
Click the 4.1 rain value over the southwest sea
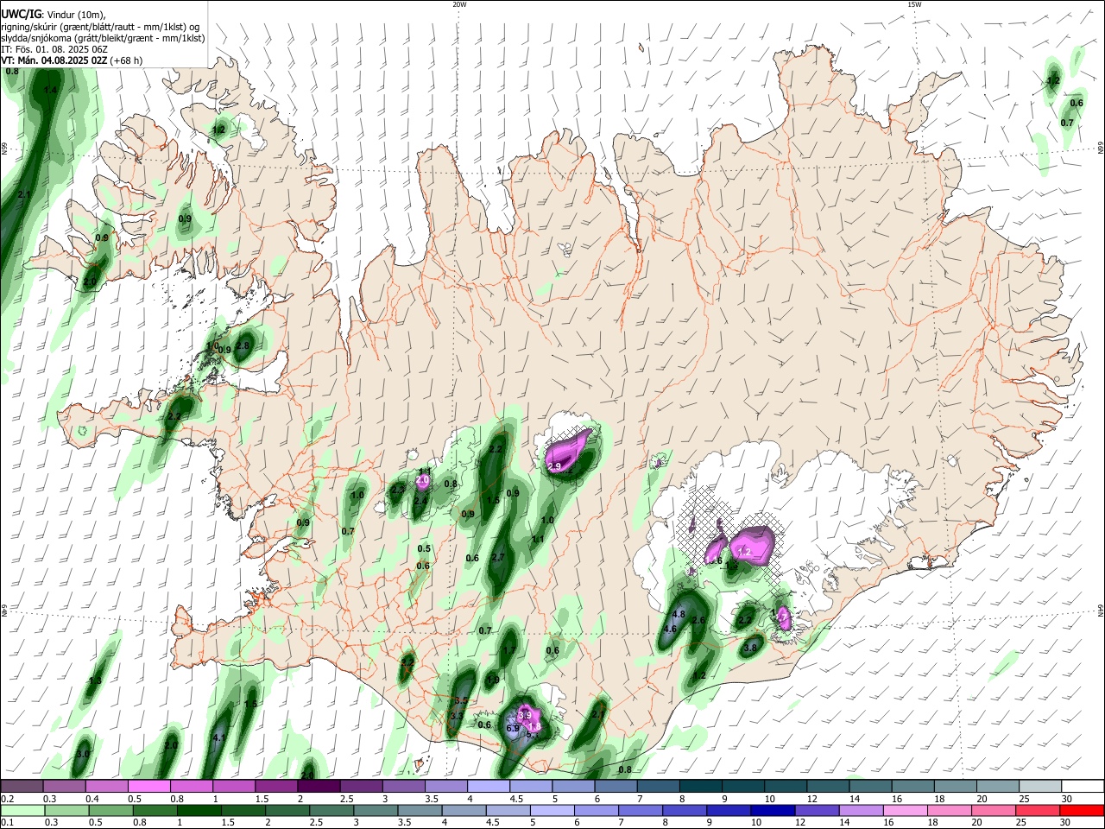[219, 738]
